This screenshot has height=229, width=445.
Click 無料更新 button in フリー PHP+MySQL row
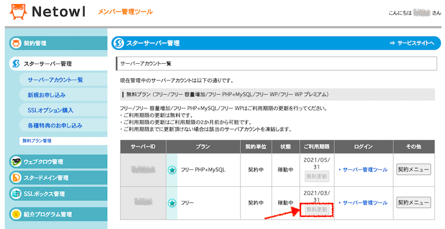tap(317, 176)
